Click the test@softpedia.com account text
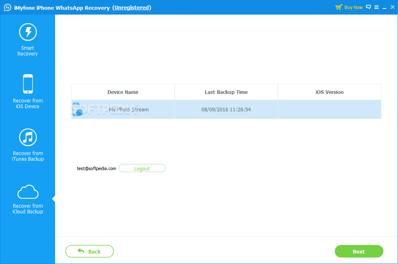The height and width of the screenshot is (264, 398). point(96,168)
